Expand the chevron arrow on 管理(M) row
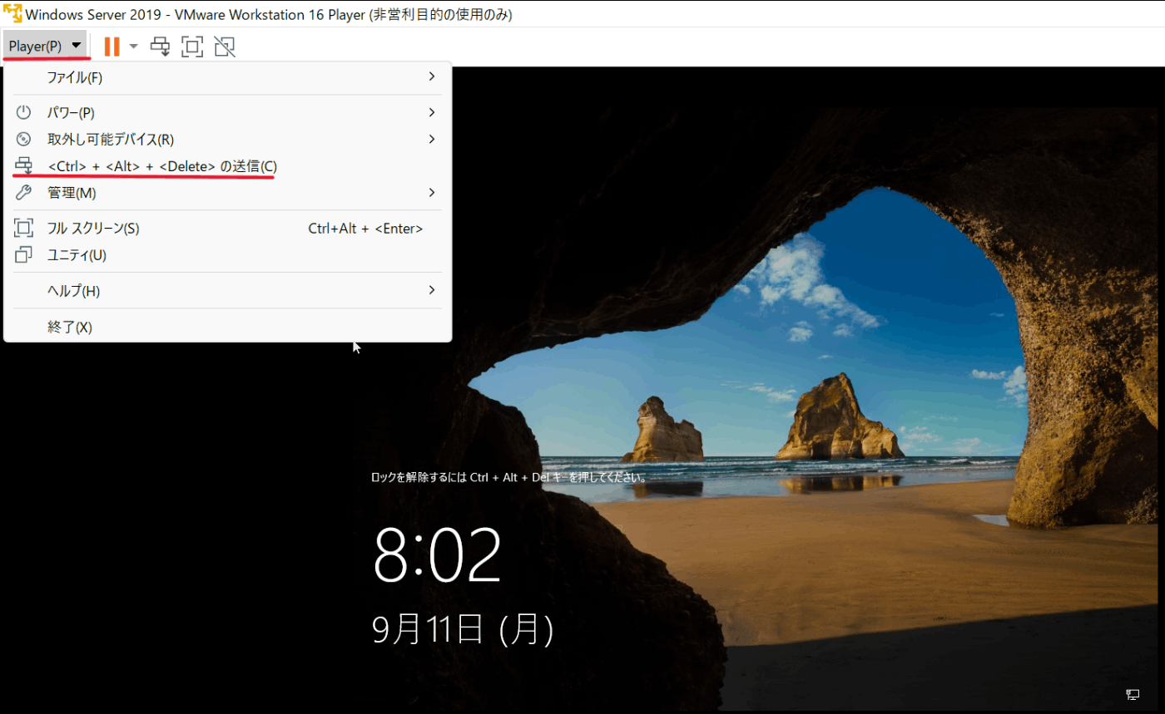This screenshot has height=714, width=1165. [x=432, y=192]
